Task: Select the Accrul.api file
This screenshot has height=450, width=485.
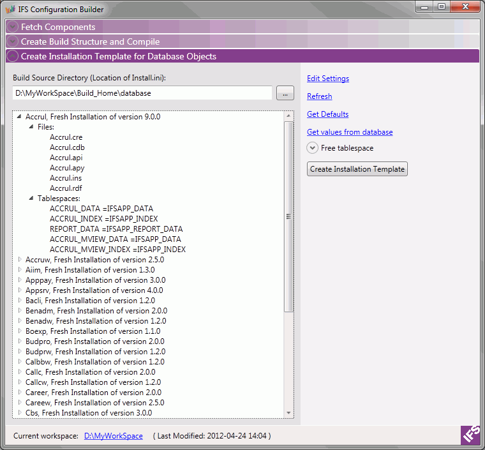Action: point(66,158)
